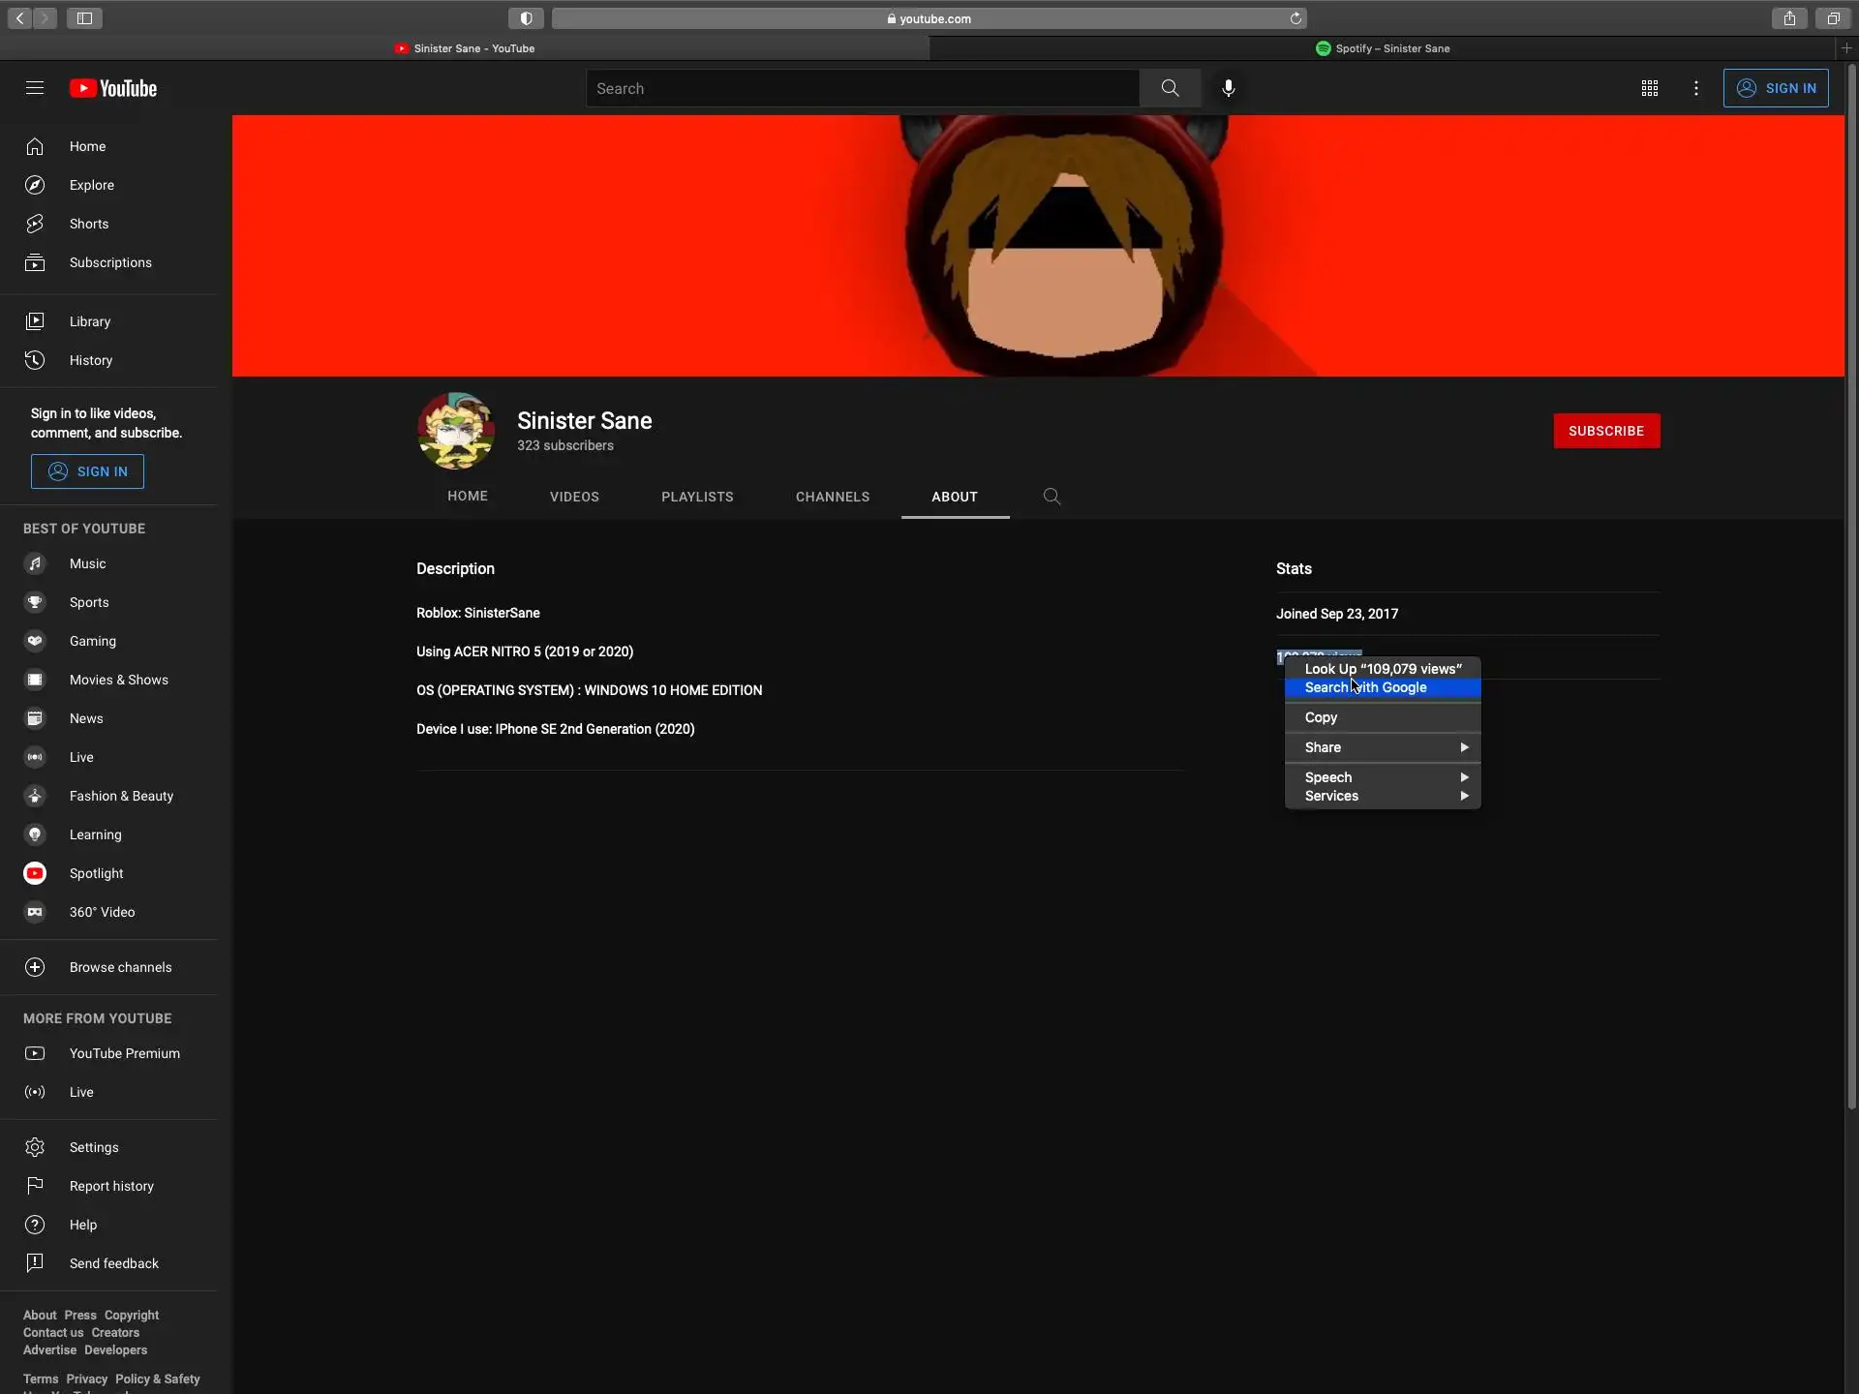Click the channel search magnifier icon
Screen dimensions: 1859x1394
tap(1051, 497)
